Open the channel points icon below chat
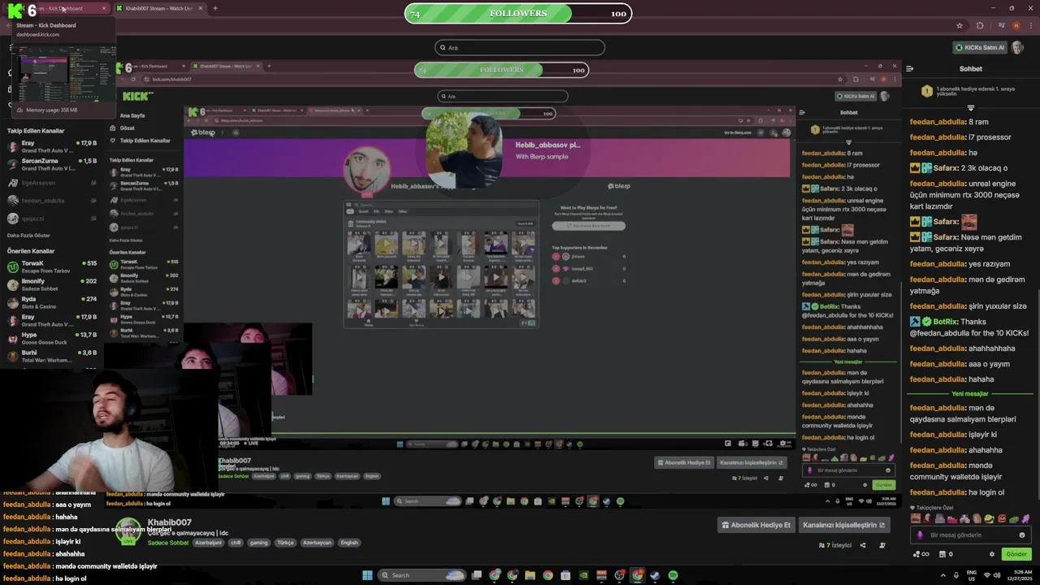 [921, 554]
